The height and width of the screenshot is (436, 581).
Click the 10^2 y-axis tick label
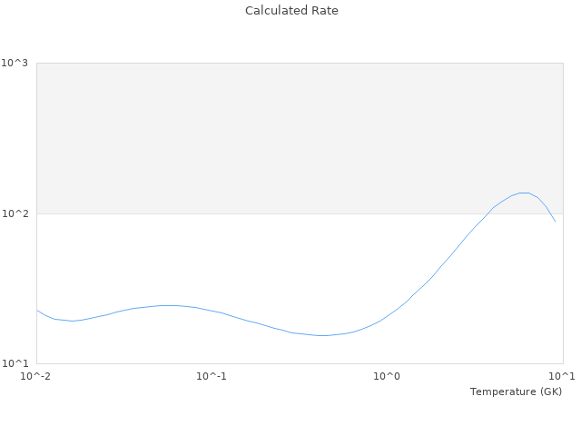[x=15, y=213]
